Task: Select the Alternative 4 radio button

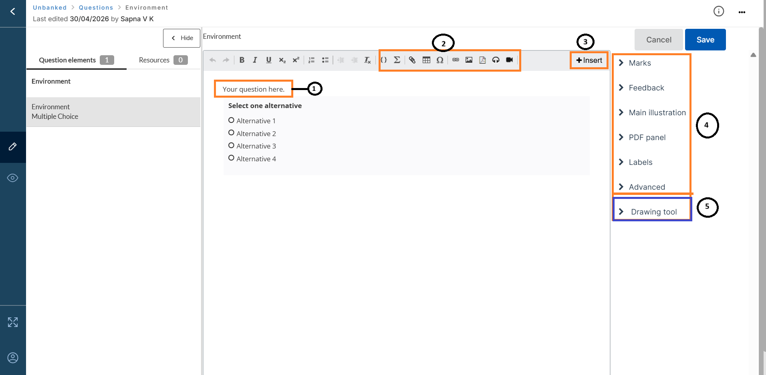Action: [x=231, y=158]
